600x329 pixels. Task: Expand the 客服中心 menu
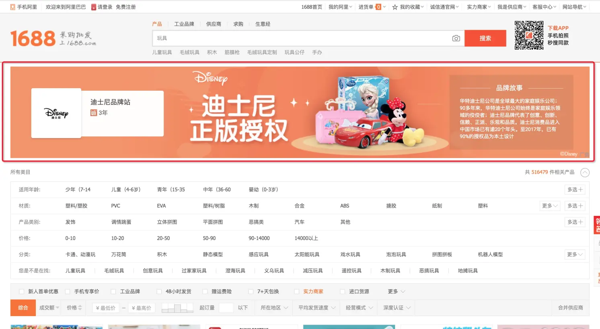pyautogui.click(x=545, y=7)
